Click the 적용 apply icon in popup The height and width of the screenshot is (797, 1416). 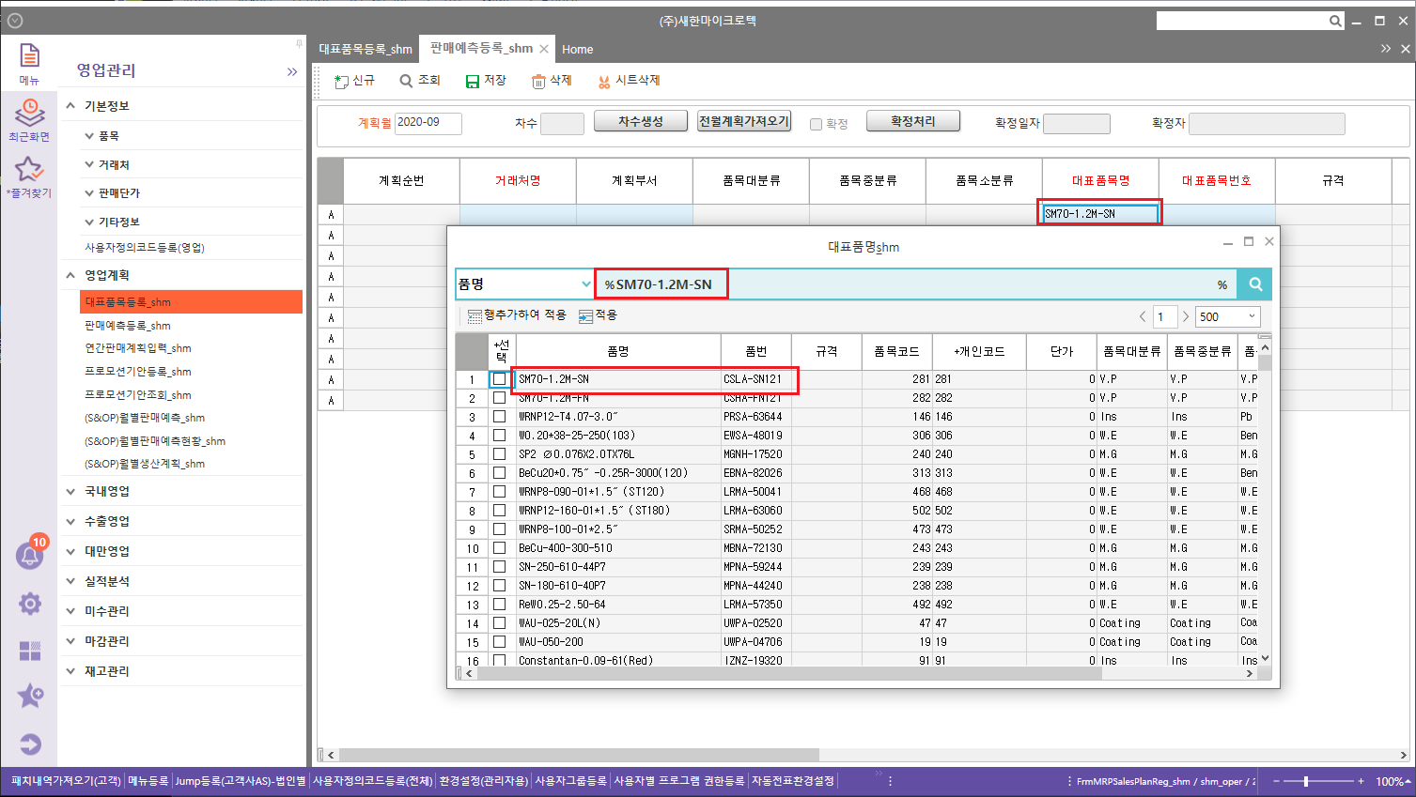tap(599, 315)
